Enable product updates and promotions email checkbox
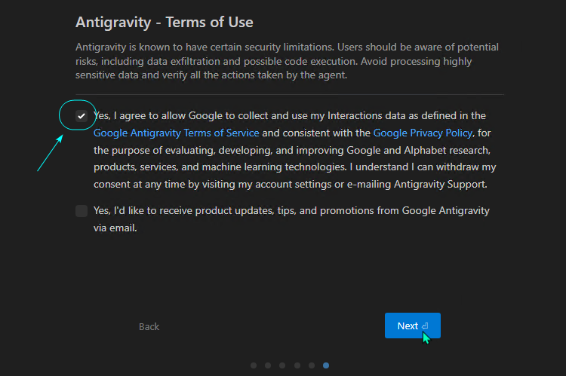The image size is (566, 376). (x=82, y=211)
